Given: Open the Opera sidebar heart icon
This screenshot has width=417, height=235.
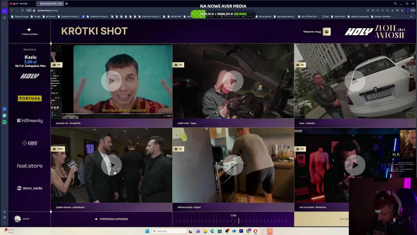Looking at the screenshot, I should 4,212.
